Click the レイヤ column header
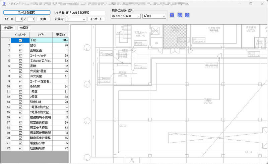Image resolution: width=268 pixels, height=164 pixels. pyautogui.click(x=41, y=35)
